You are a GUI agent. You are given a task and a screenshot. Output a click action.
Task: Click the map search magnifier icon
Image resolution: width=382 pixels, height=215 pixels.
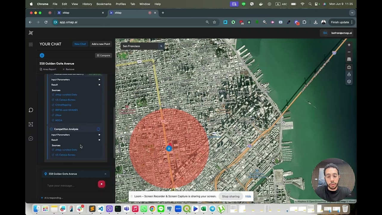(161, 46)
